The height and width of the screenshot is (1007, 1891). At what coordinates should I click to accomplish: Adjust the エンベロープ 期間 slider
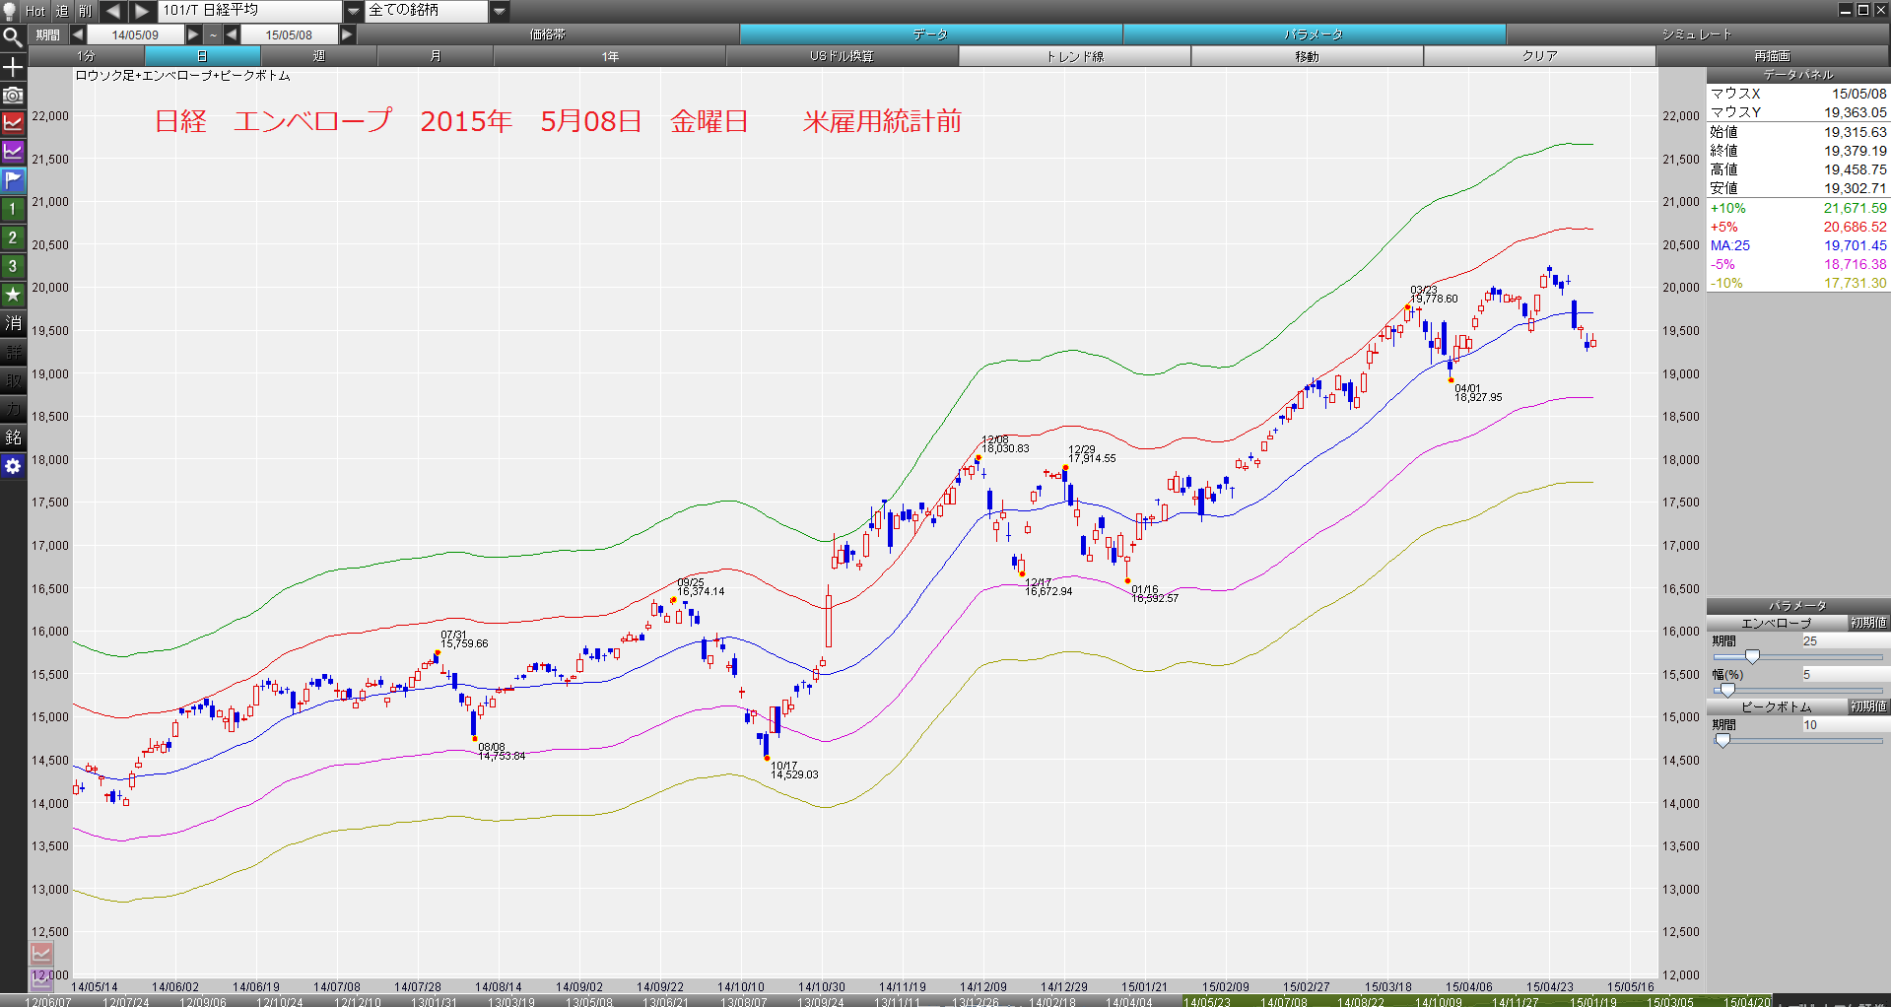click(x=1752, y=657)
